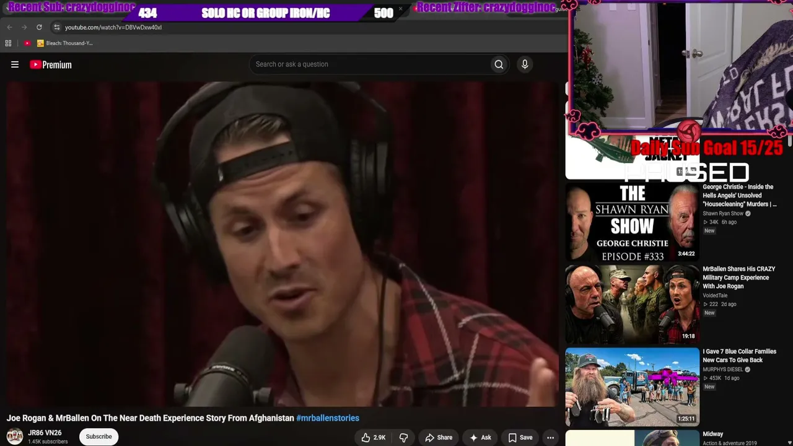Viewport: 793px width, 446px height.
Task: Open more actions three-dot menu
Action: pyautogui.click(x=550, y=437)
